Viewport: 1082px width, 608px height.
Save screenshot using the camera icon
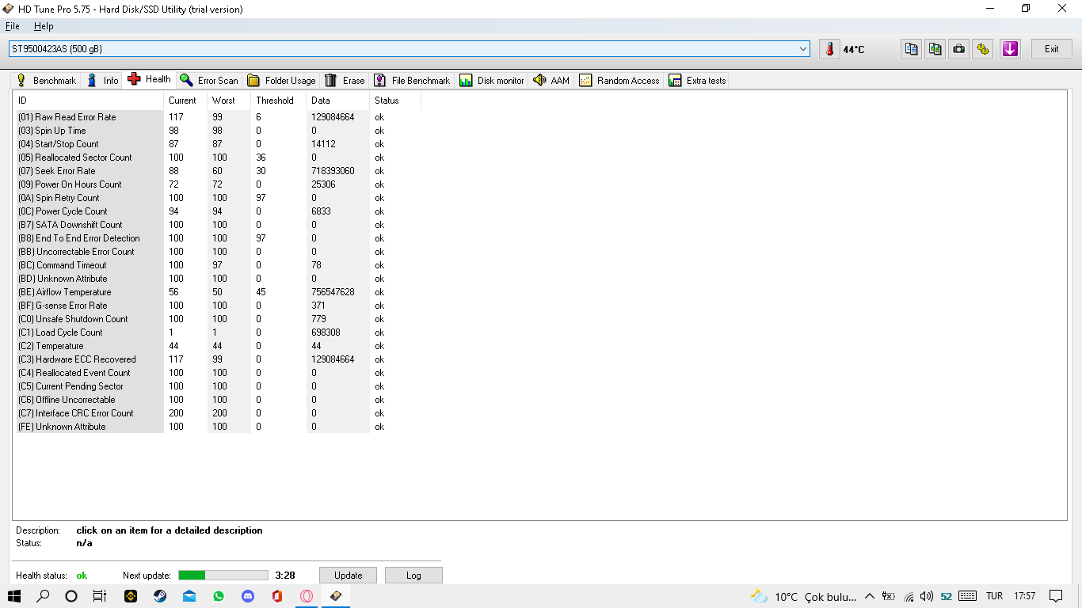tap(959, 49)
